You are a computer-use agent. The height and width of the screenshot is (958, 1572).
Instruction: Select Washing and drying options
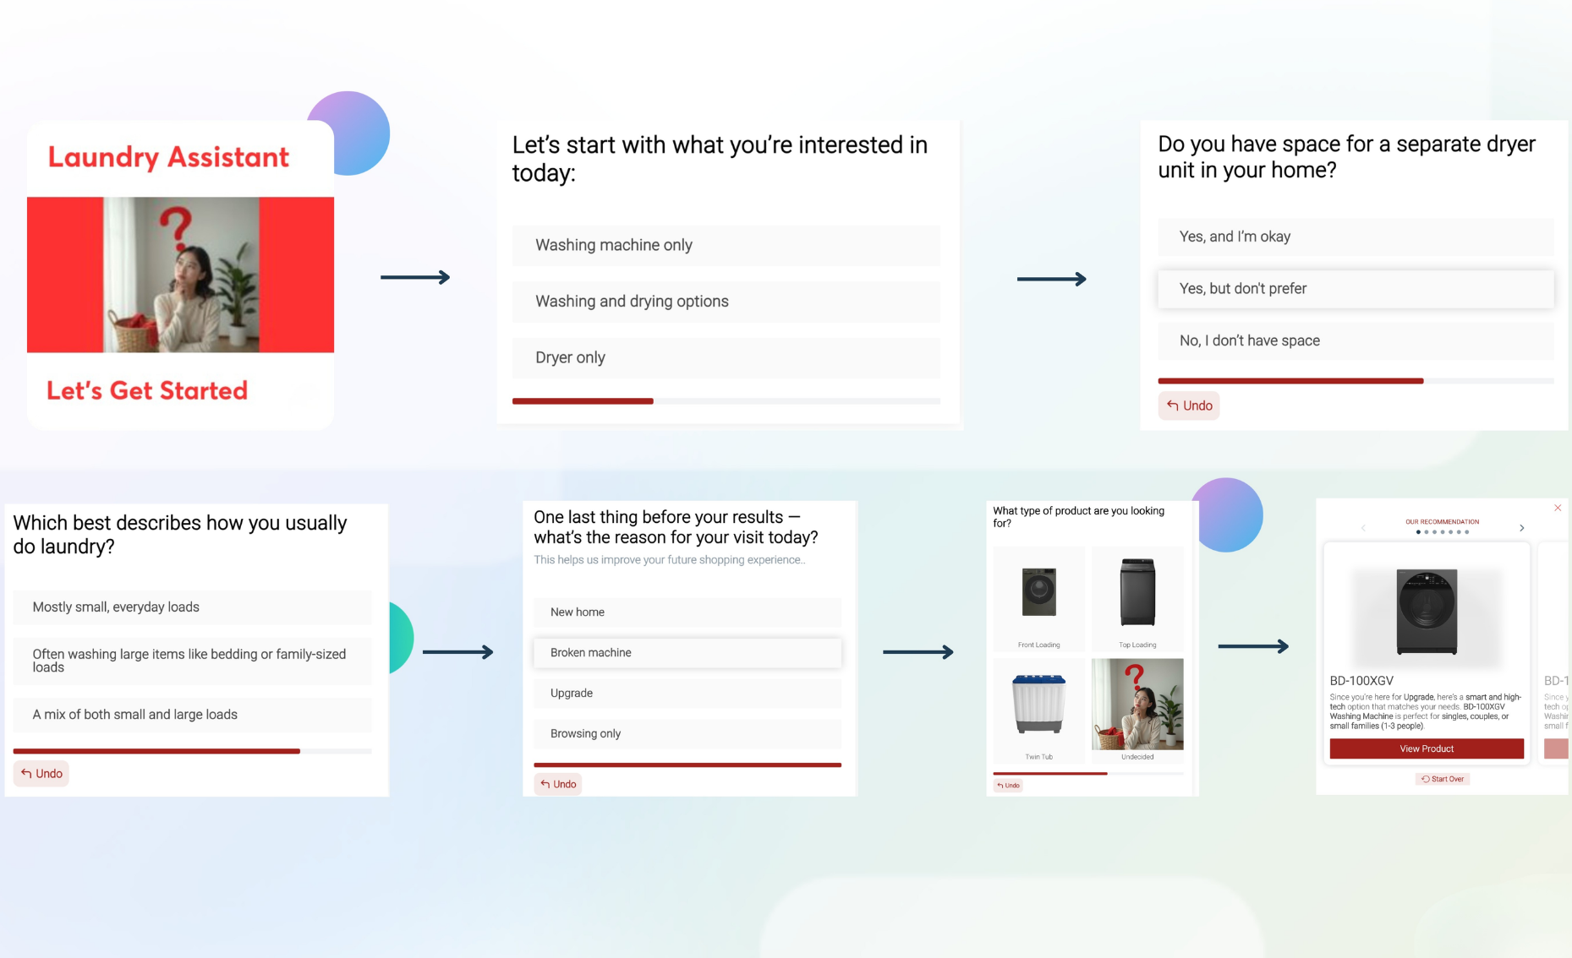tap(726, 302)
